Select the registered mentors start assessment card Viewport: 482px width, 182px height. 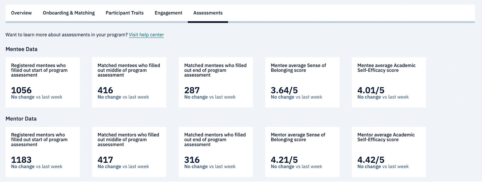click(42, 152)
